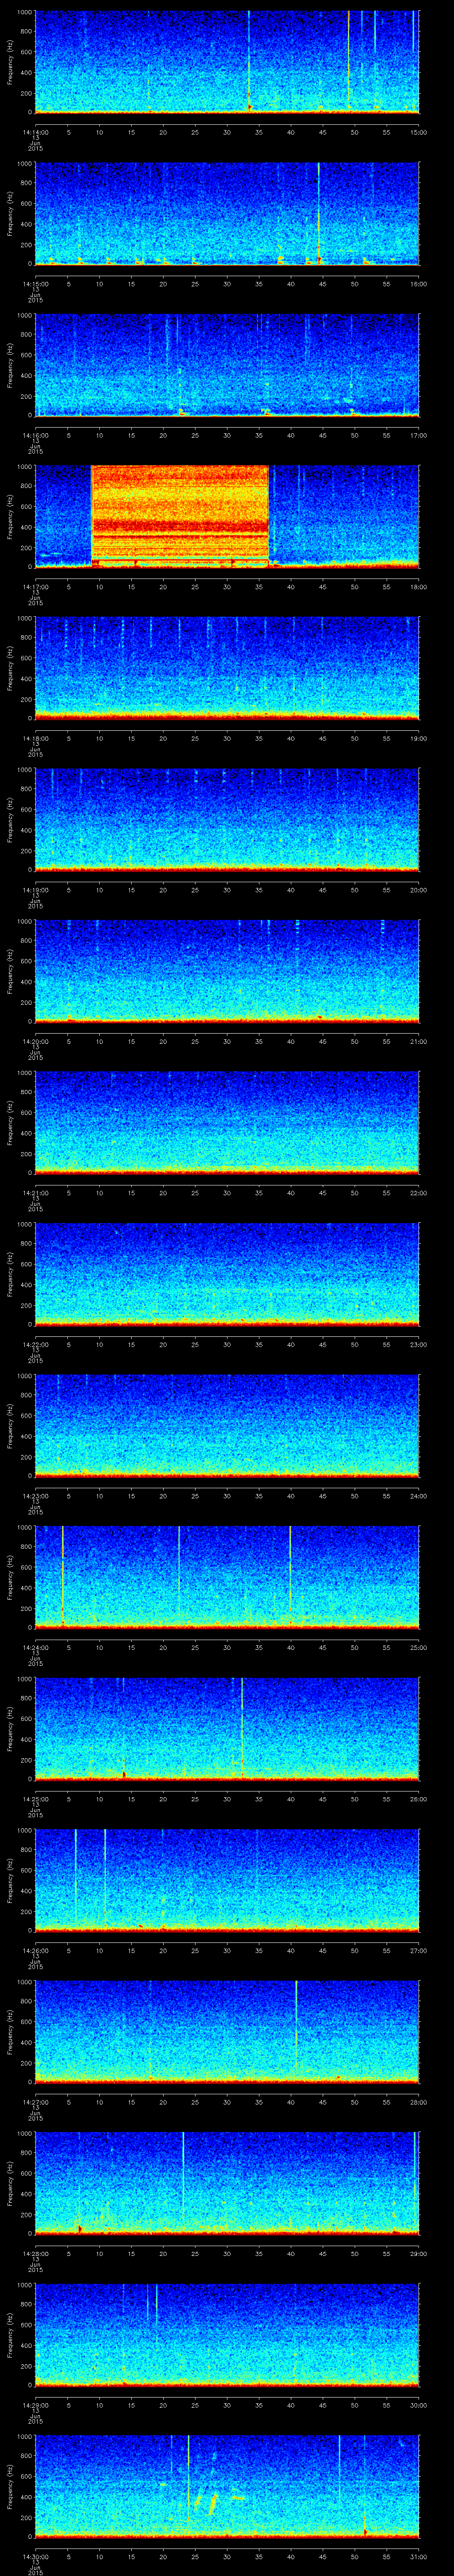The width and height of the screenshot is (454, 2576).
Task: Click Frequency (Hz) axis label of 14:21:00 panel
Action: [x=10, y=1122]
